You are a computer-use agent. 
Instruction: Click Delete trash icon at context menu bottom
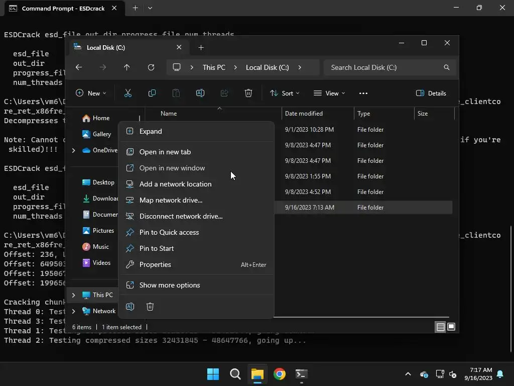150,307
